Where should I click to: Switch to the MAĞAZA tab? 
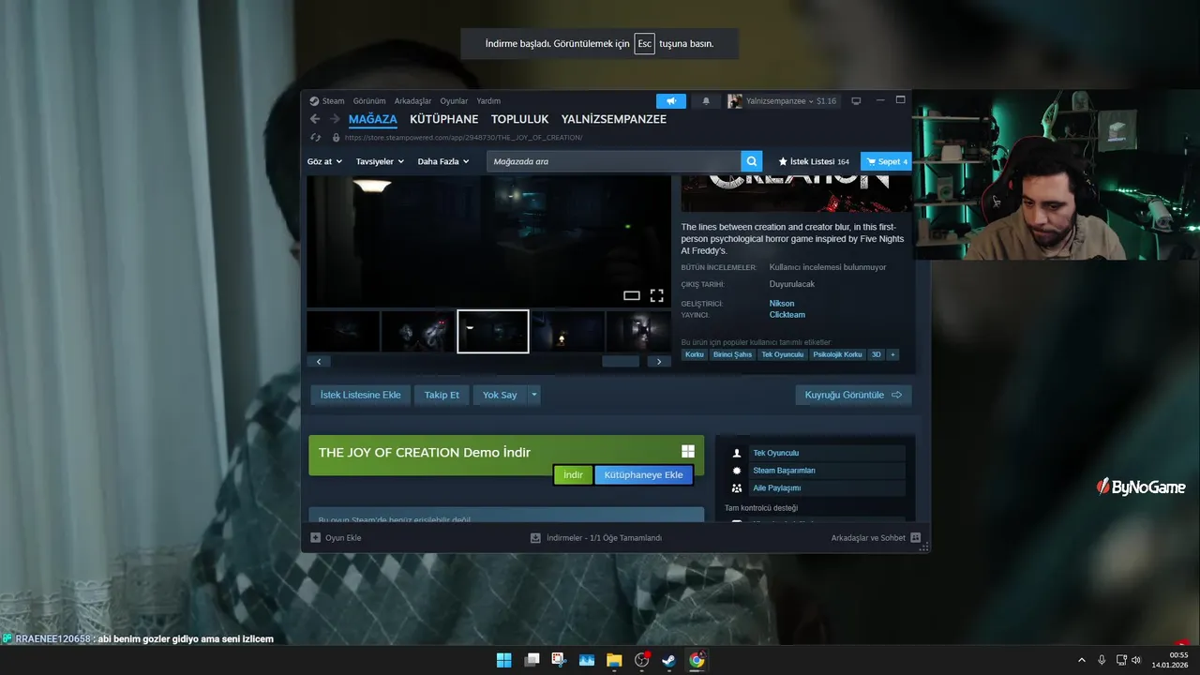(373, 119)
